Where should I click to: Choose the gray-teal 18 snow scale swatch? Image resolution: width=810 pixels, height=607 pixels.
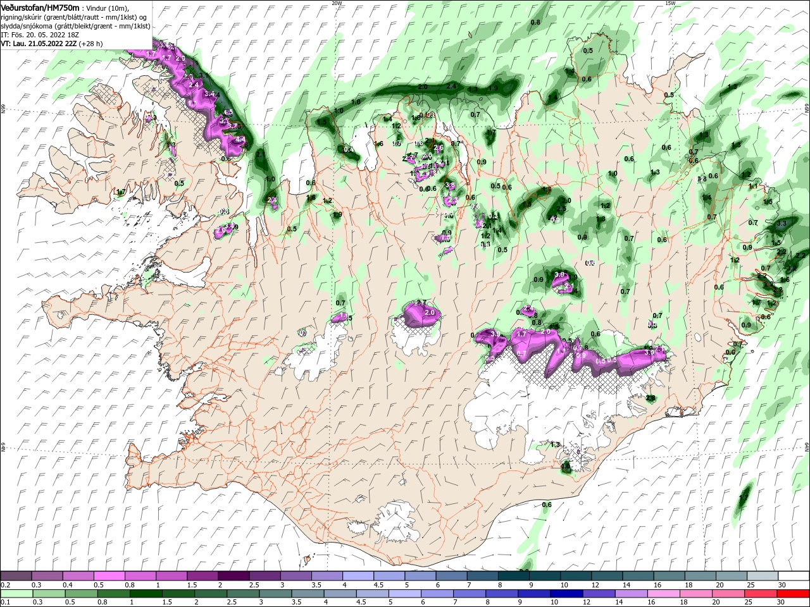click(x=700, y=576)
